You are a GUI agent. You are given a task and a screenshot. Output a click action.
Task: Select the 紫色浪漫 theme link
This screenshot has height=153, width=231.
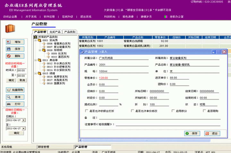[128, 17]
